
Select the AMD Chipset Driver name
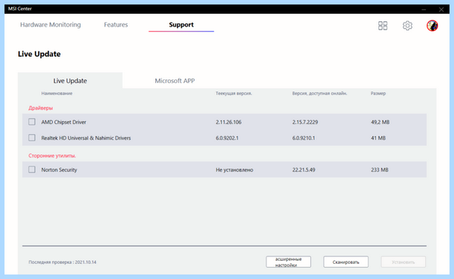pos(64,122)
